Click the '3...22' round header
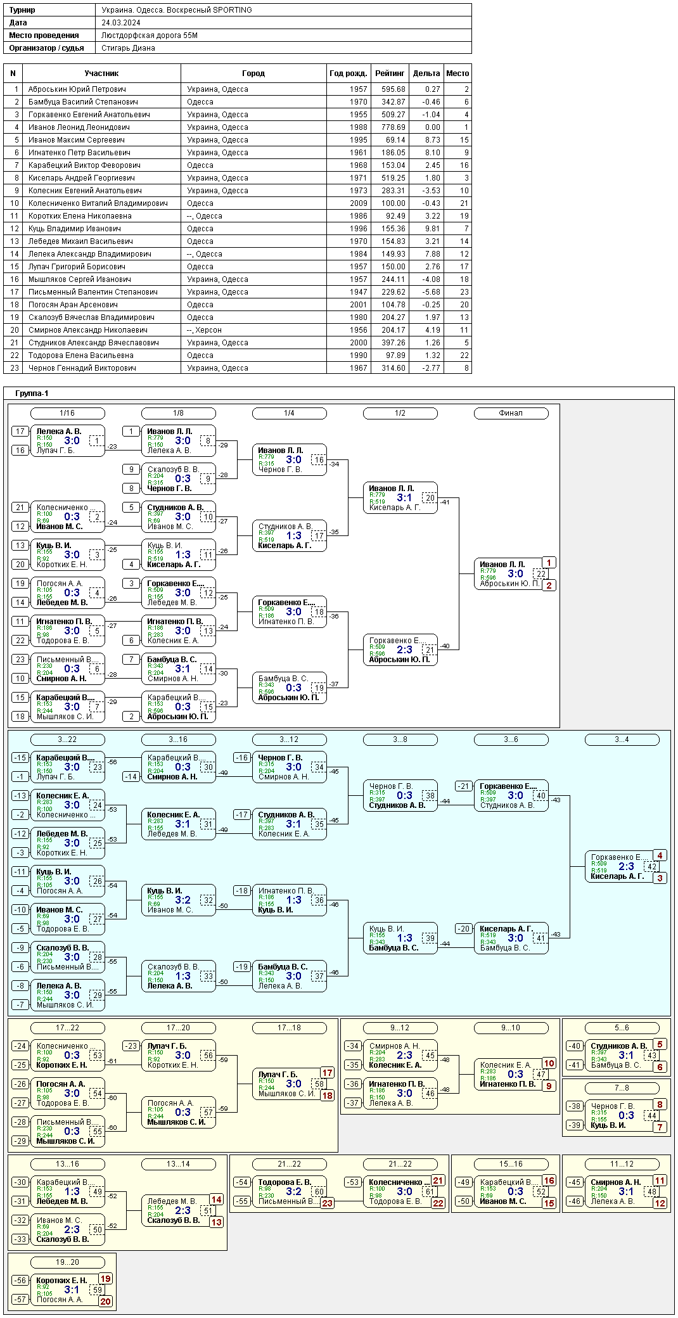The image size is (678, 1318). click(67, 739)
